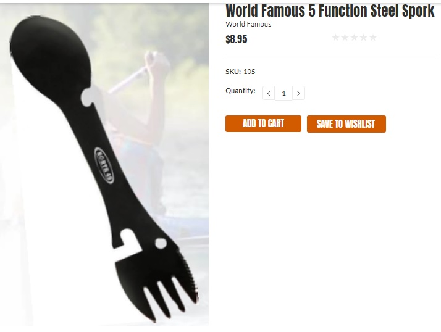Select the SKU number 105

tap(249, 72)
